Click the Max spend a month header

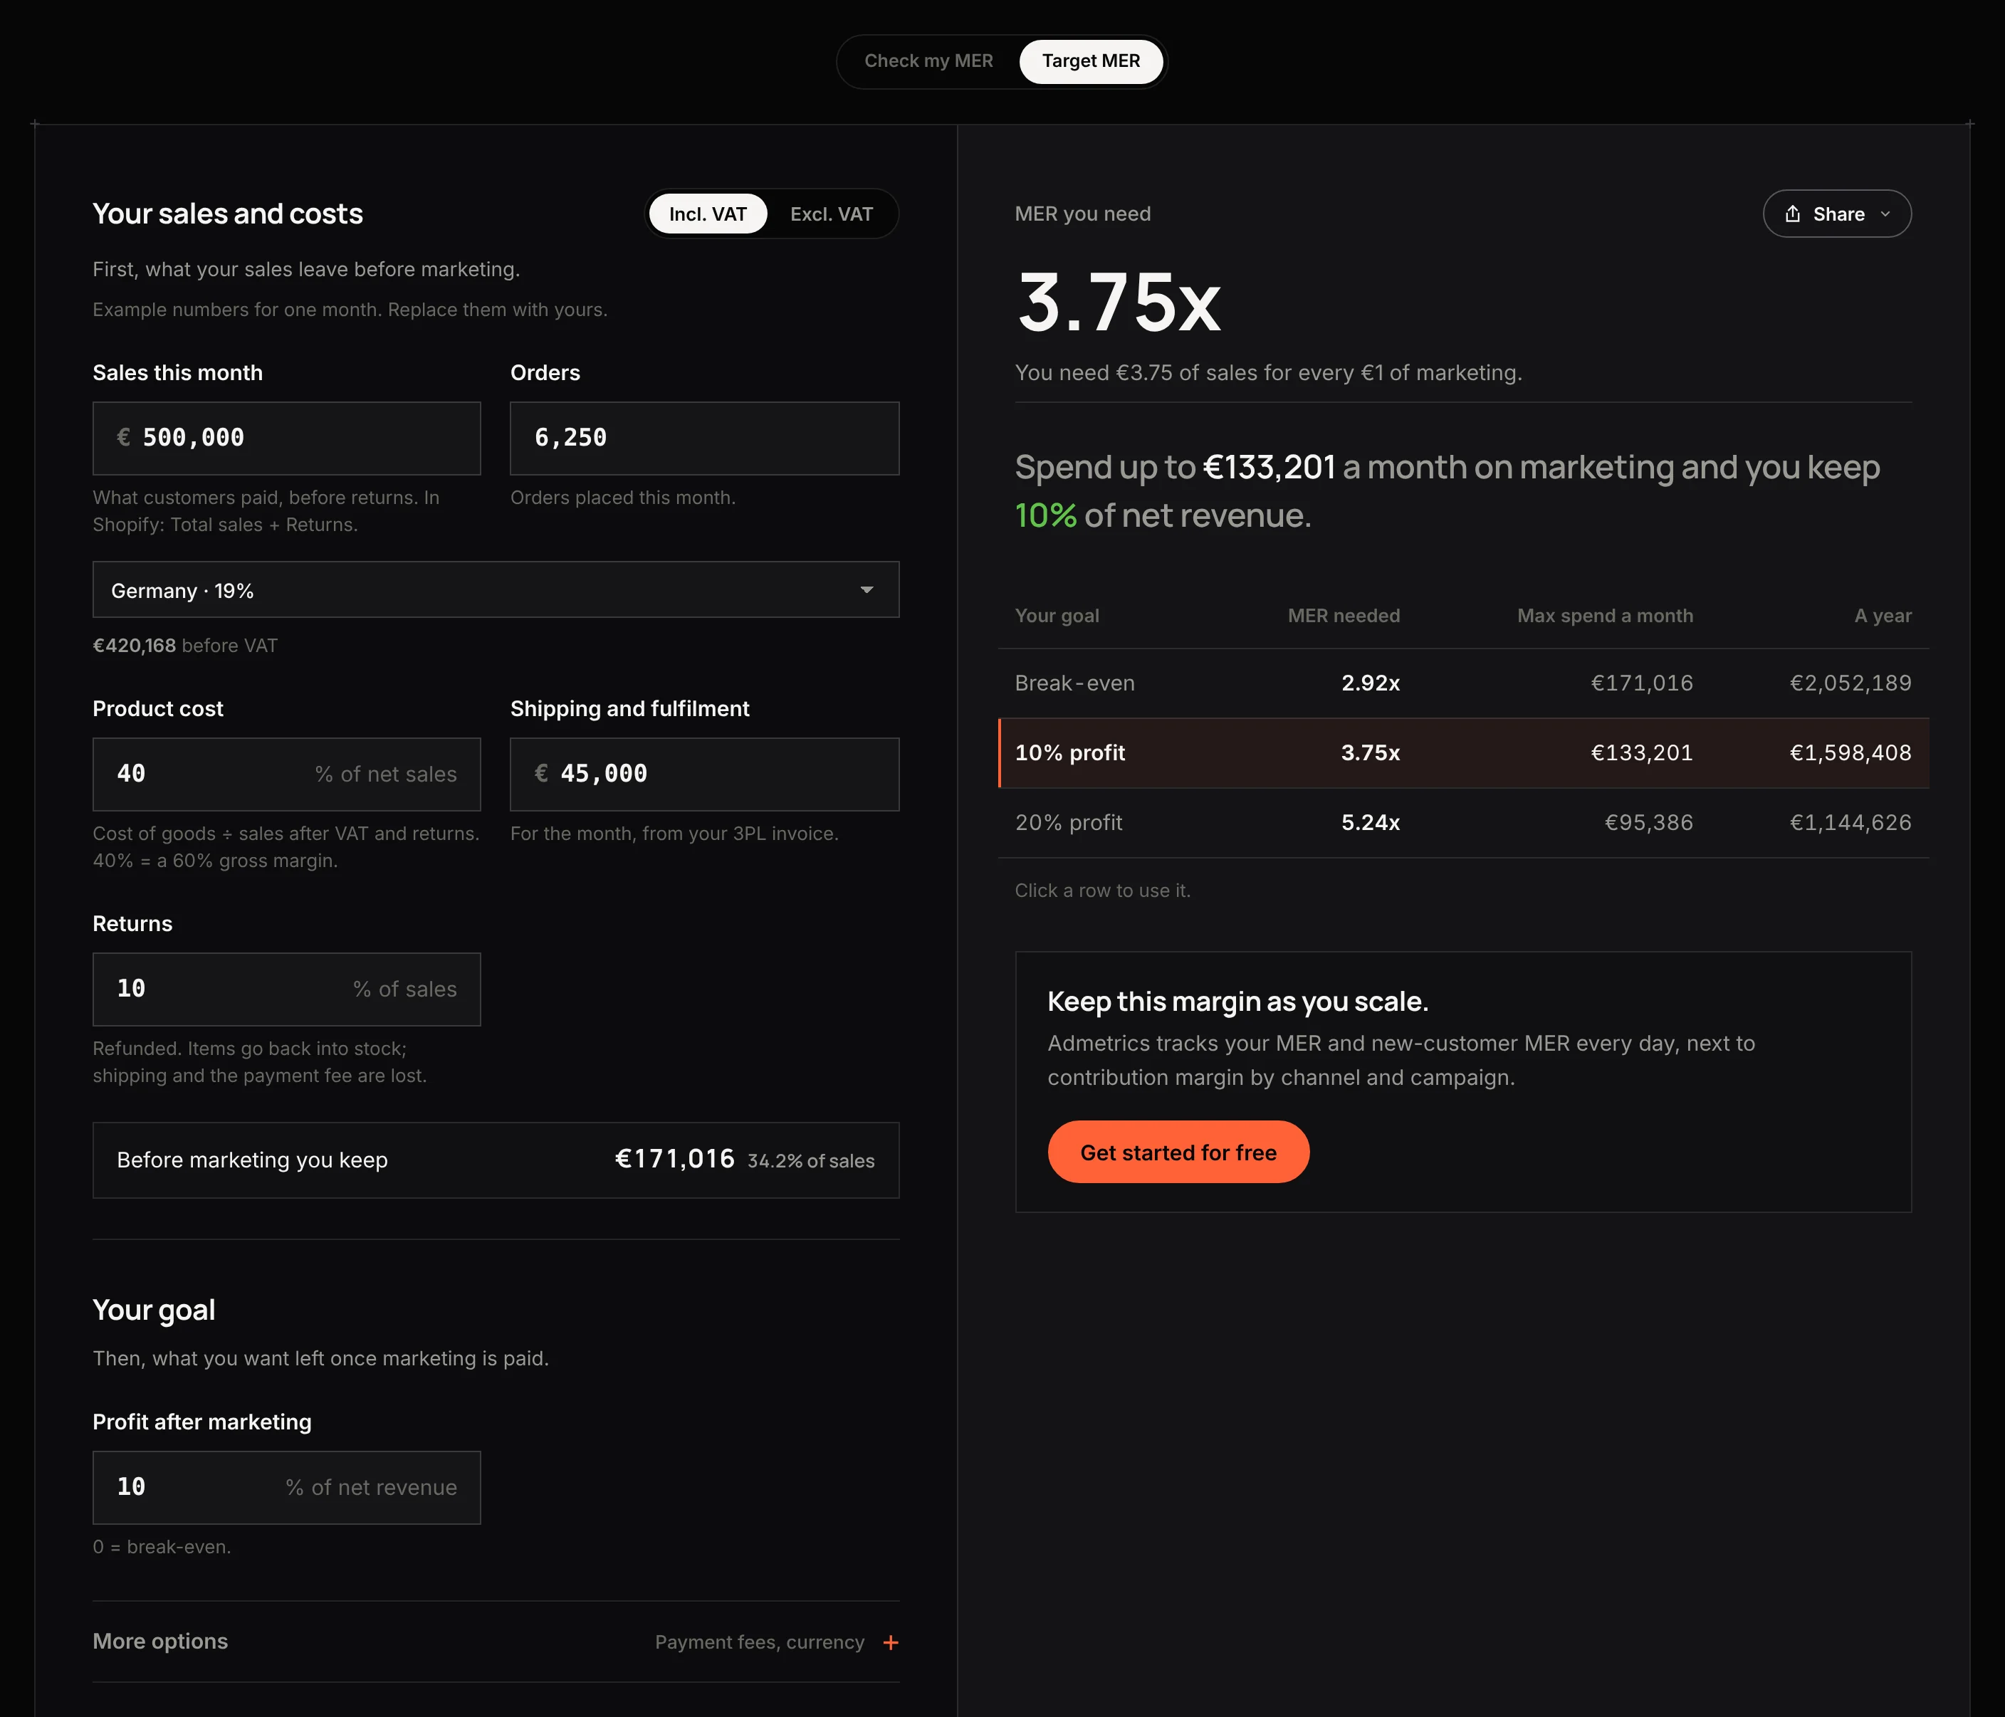(x=1604, y=615)
